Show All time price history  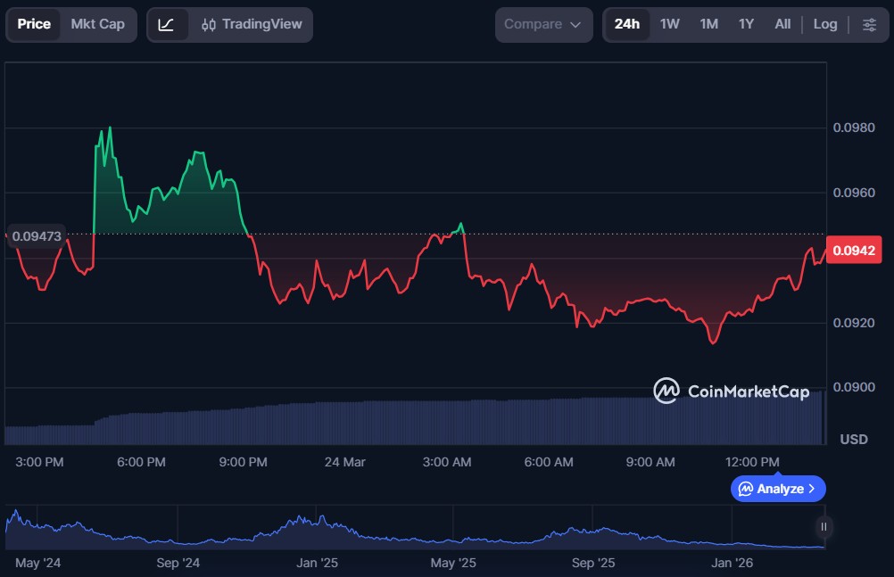pos(782,24)
